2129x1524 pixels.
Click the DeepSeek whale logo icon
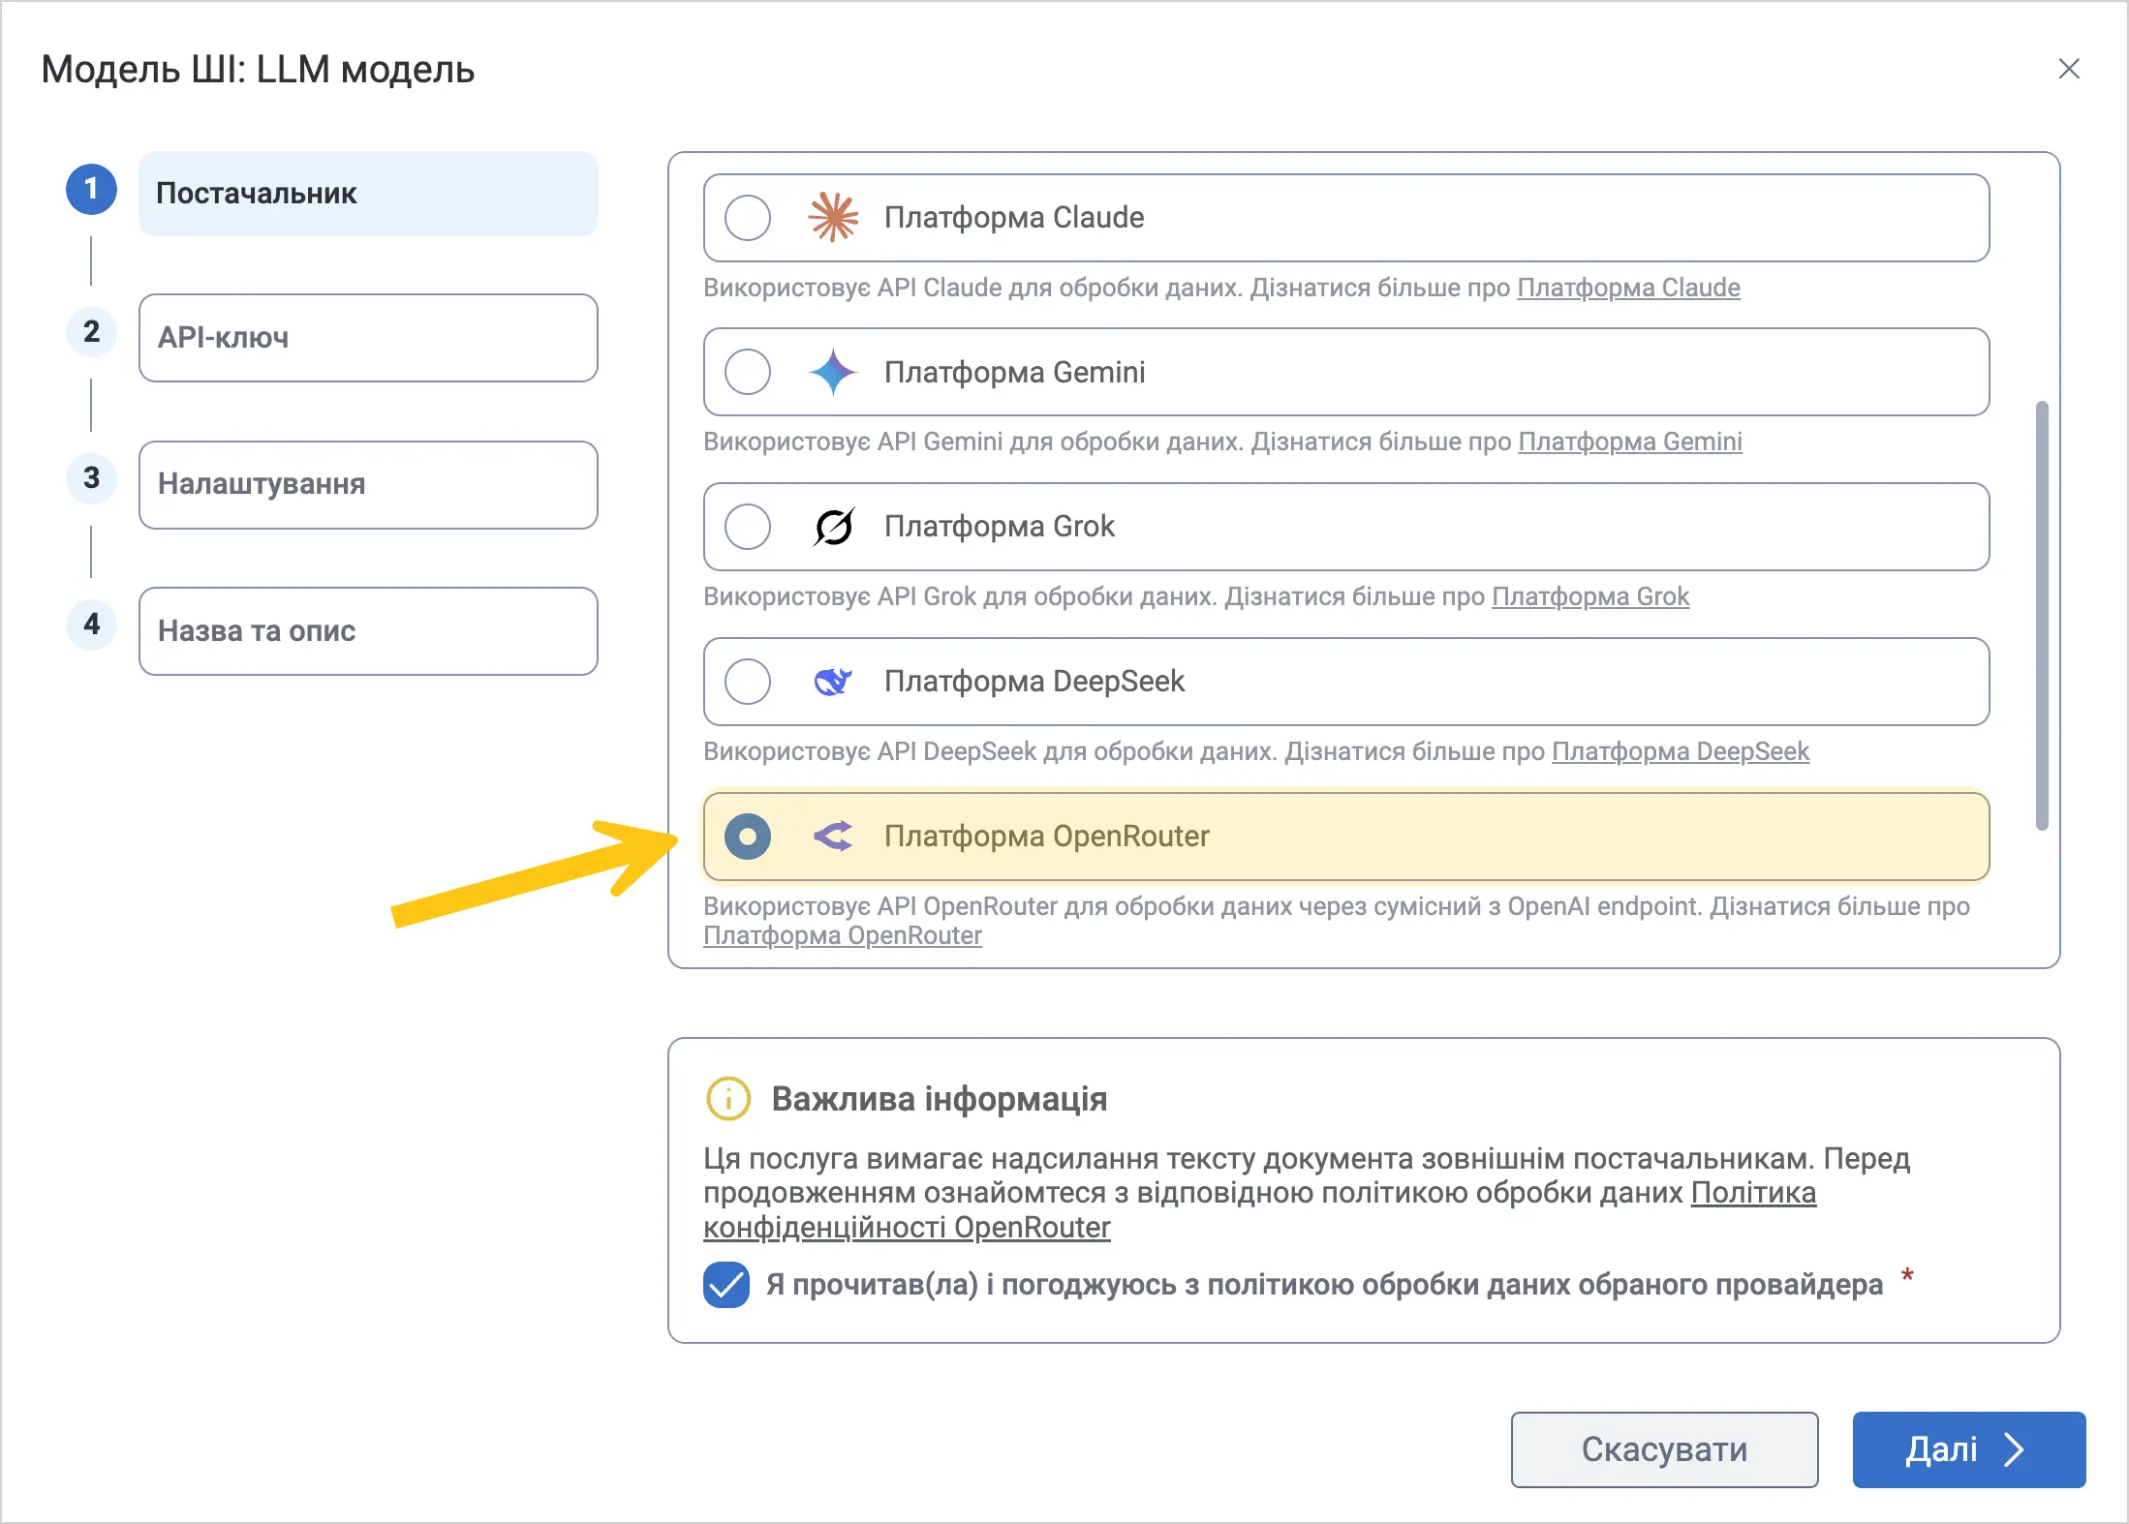pyautogui.click(x=833, y=682)
